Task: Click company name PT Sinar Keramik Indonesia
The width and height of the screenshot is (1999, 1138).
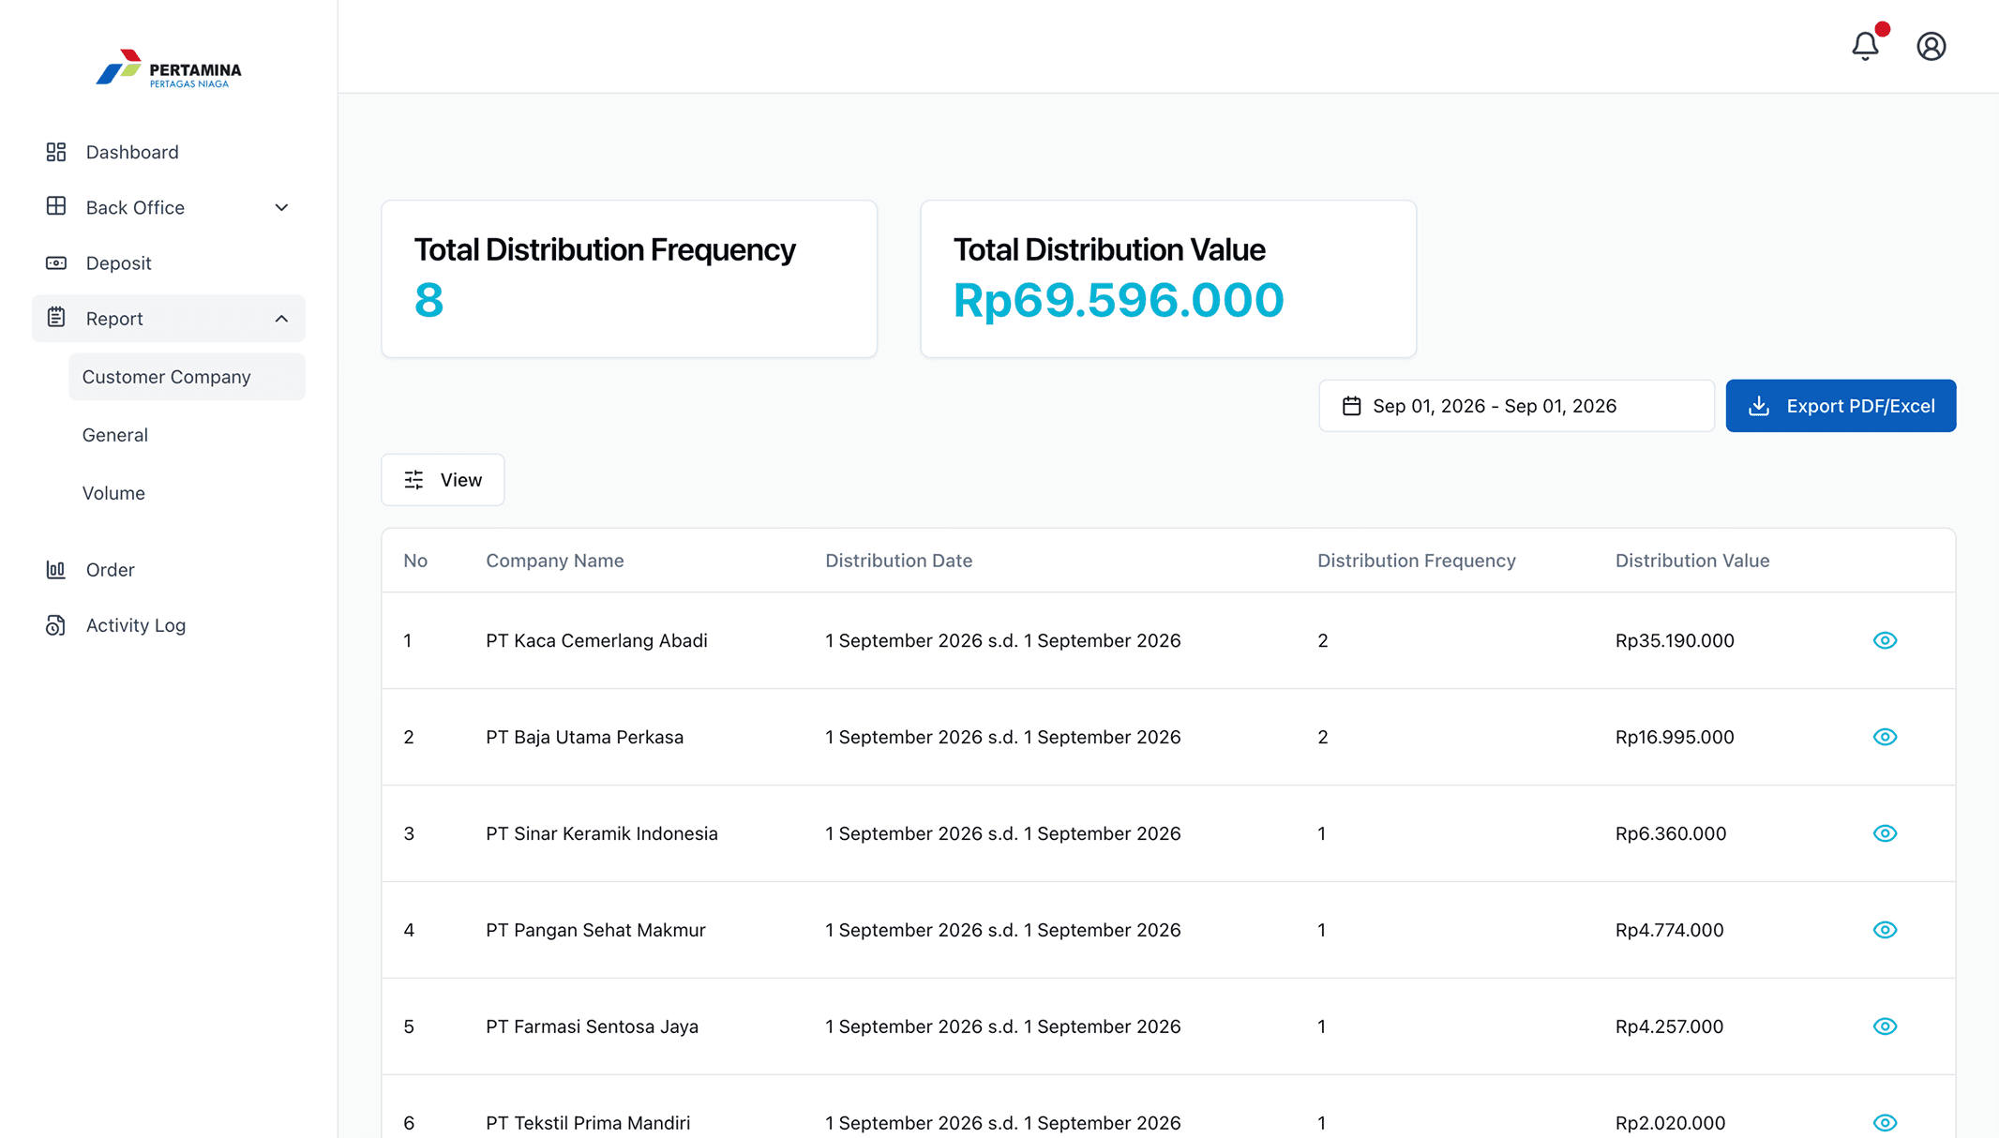Action: click(x=601, y=833)
